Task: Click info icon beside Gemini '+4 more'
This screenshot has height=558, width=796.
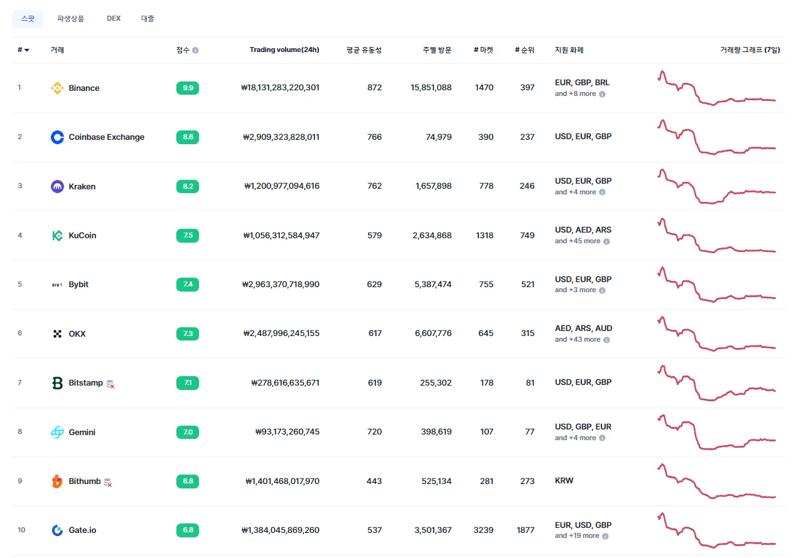Action: (602, 438)
